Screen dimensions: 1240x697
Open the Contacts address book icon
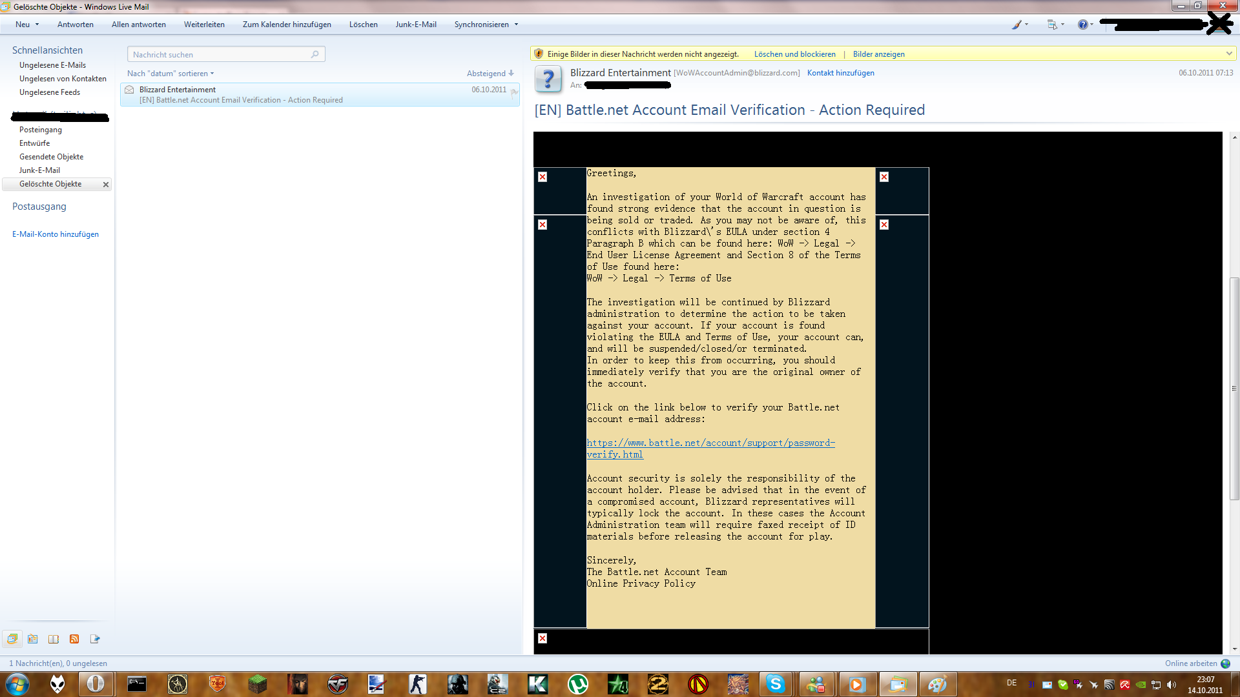tap(54, 639)
